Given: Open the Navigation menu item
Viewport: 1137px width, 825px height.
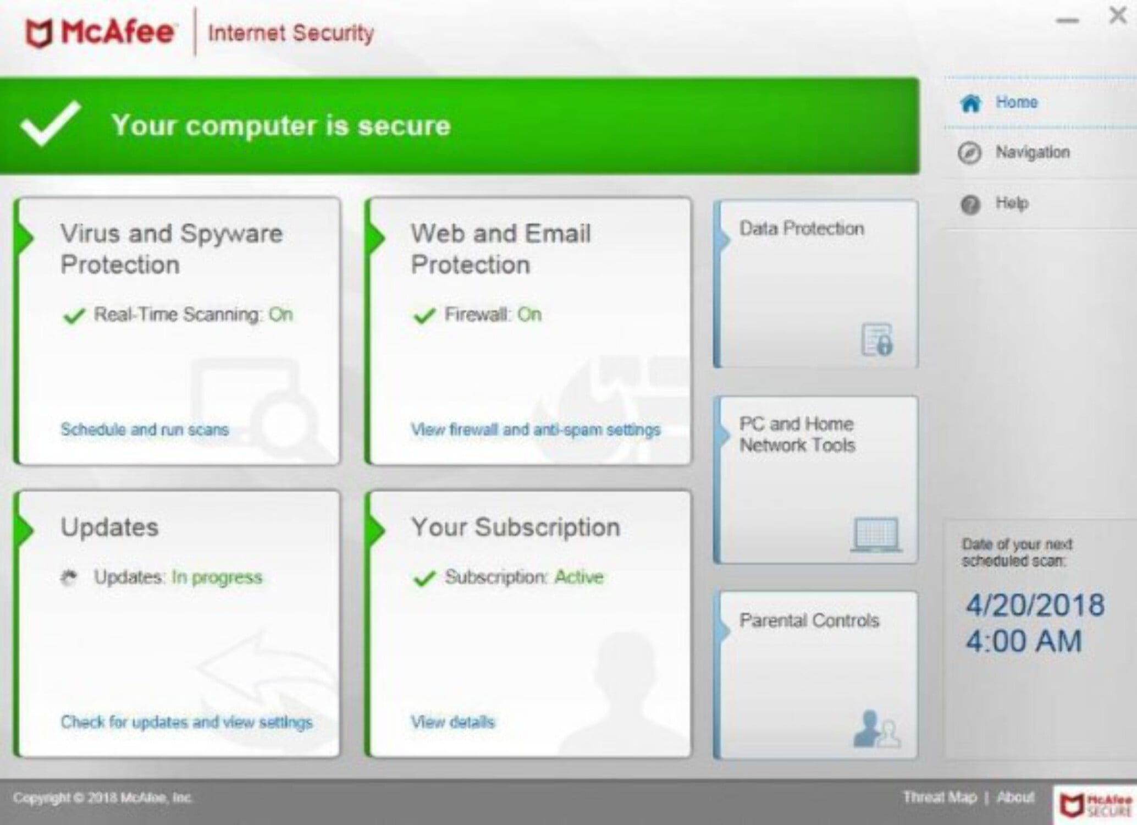Looking at the screenshot, I should (x=1032, y=152).
